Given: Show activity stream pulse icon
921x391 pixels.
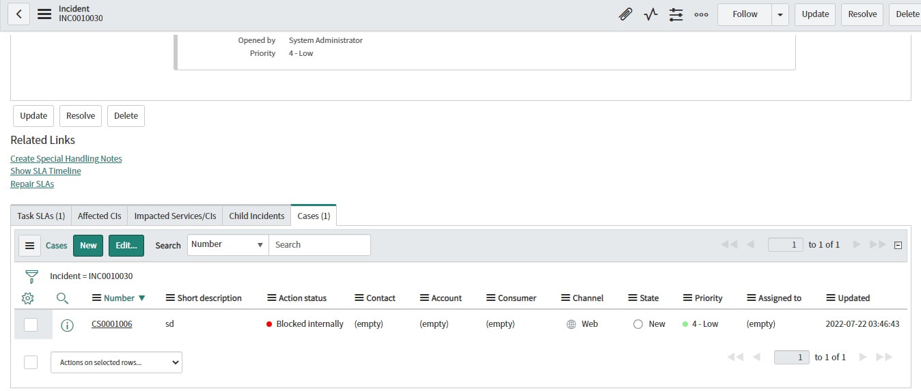Looking at the screenshot, I should pyautogui.click(x=650, y=14).
